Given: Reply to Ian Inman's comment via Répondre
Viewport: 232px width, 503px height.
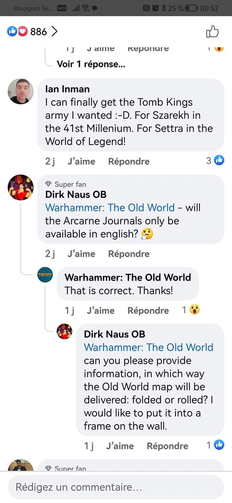Looking at the screenshot, I should [x=129, y=161].
